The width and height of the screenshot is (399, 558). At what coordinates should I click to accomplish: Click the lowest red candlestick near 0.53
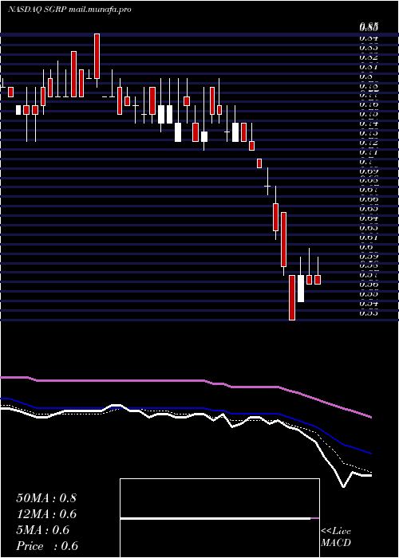(292, 297)
